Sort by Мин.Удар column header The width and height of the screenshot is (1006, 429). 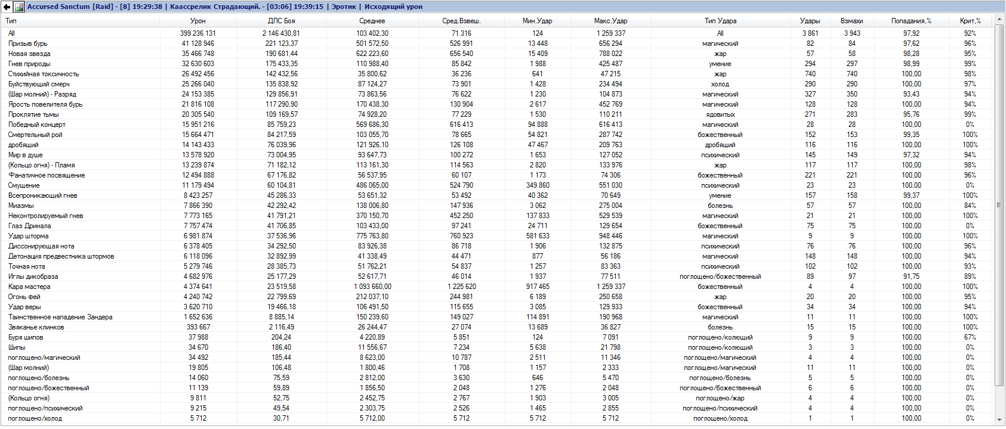[538, 21]
